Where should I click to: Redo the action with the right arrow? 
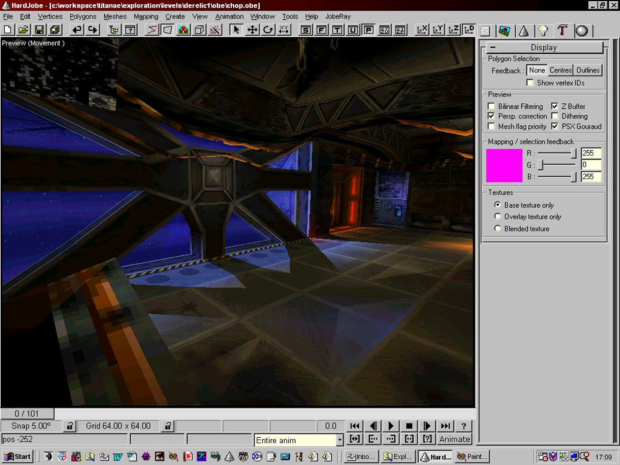point(92,30)
